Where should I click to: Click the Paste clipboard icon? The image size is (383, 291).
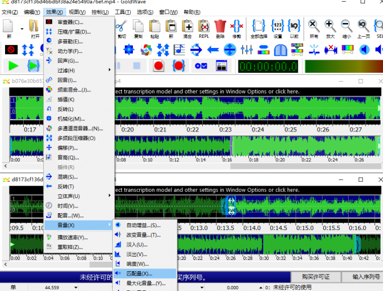pos(155,26)
